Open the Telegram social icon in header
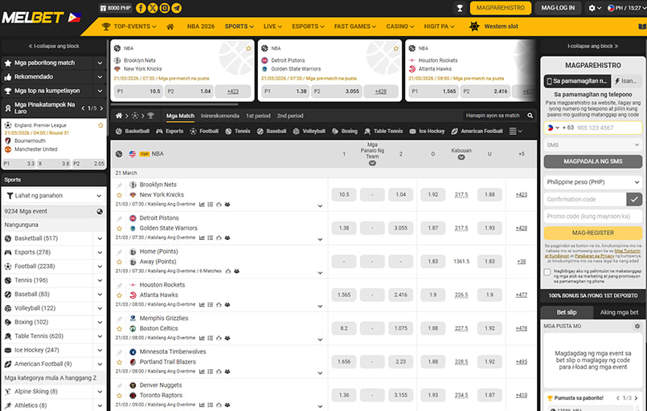The image size is (647, 411). point(176,8)
